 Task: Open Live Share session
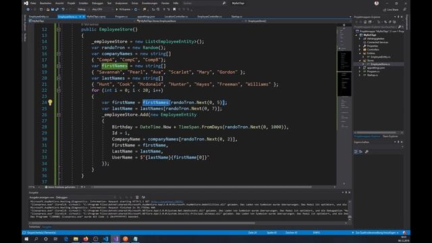click(x=391, y=9)
